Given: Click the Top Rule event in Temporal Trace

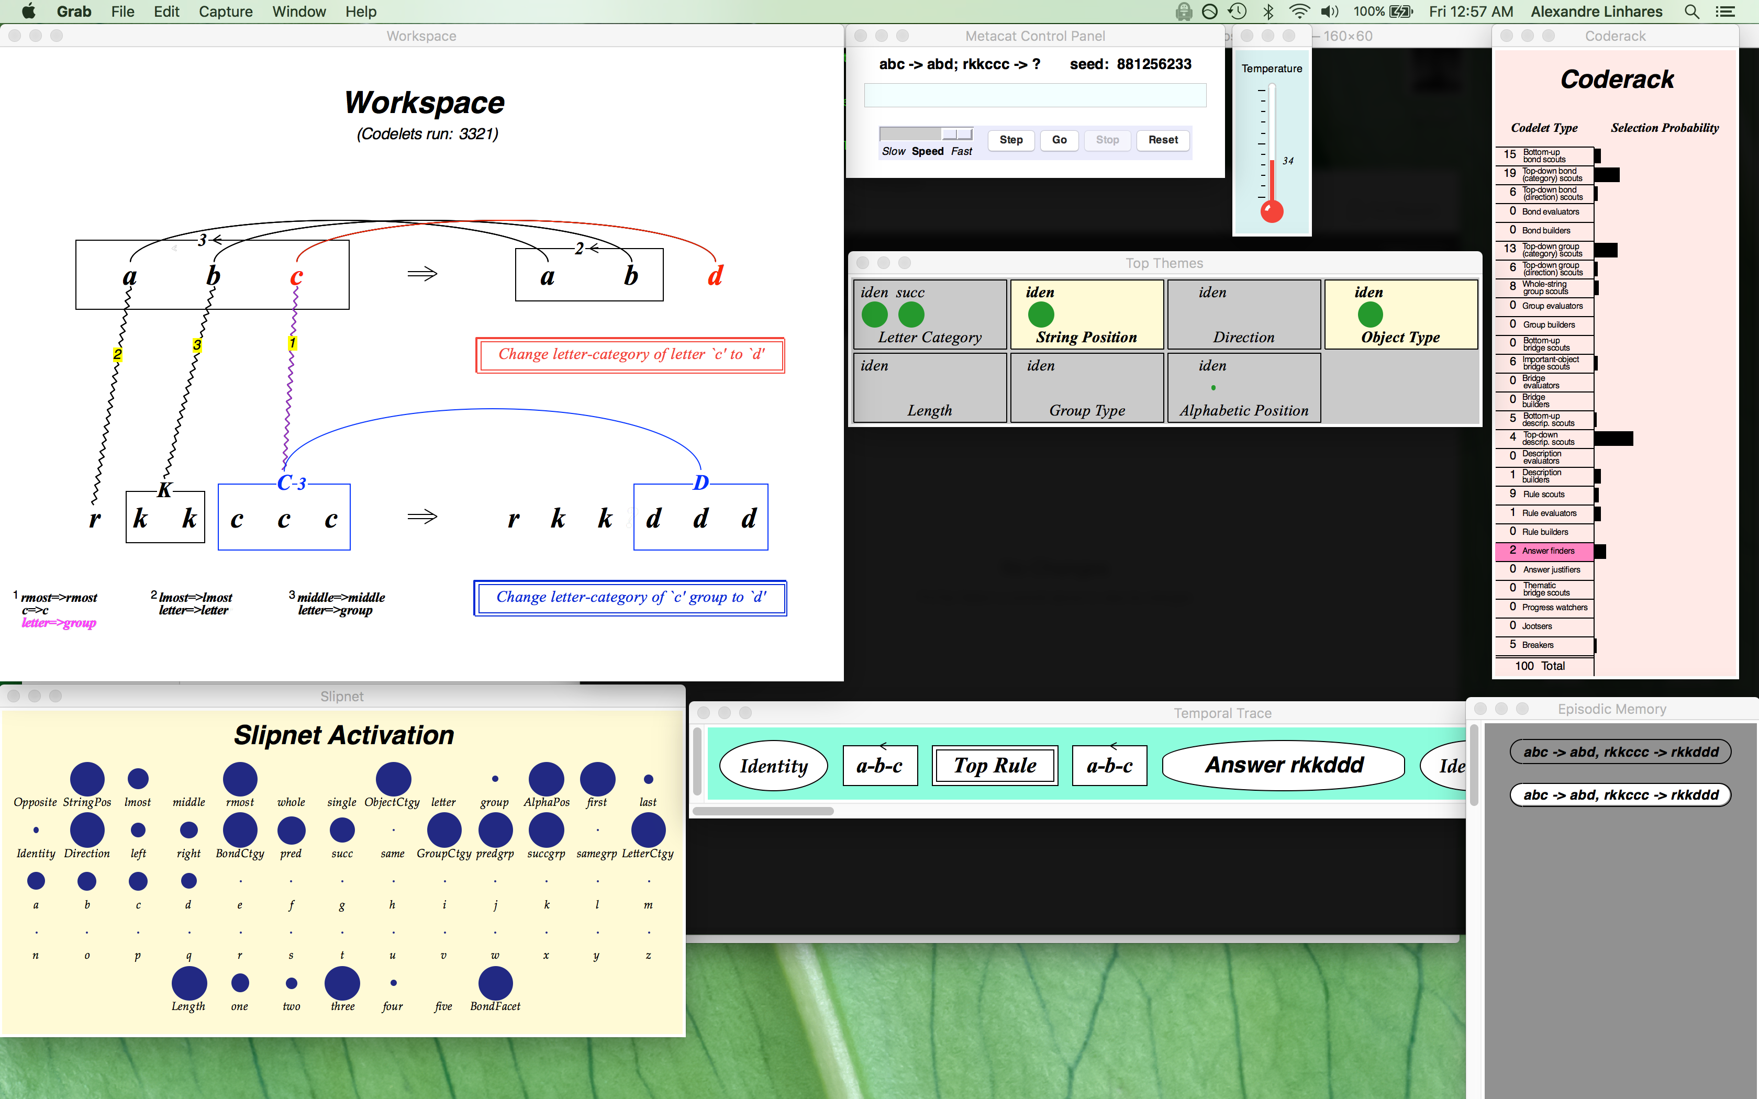Looking at the screenshot, I should [994, 765].
